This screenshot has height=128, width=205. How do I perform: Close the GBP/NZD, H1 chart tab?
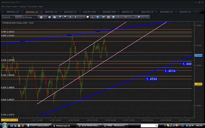[22, 12]
